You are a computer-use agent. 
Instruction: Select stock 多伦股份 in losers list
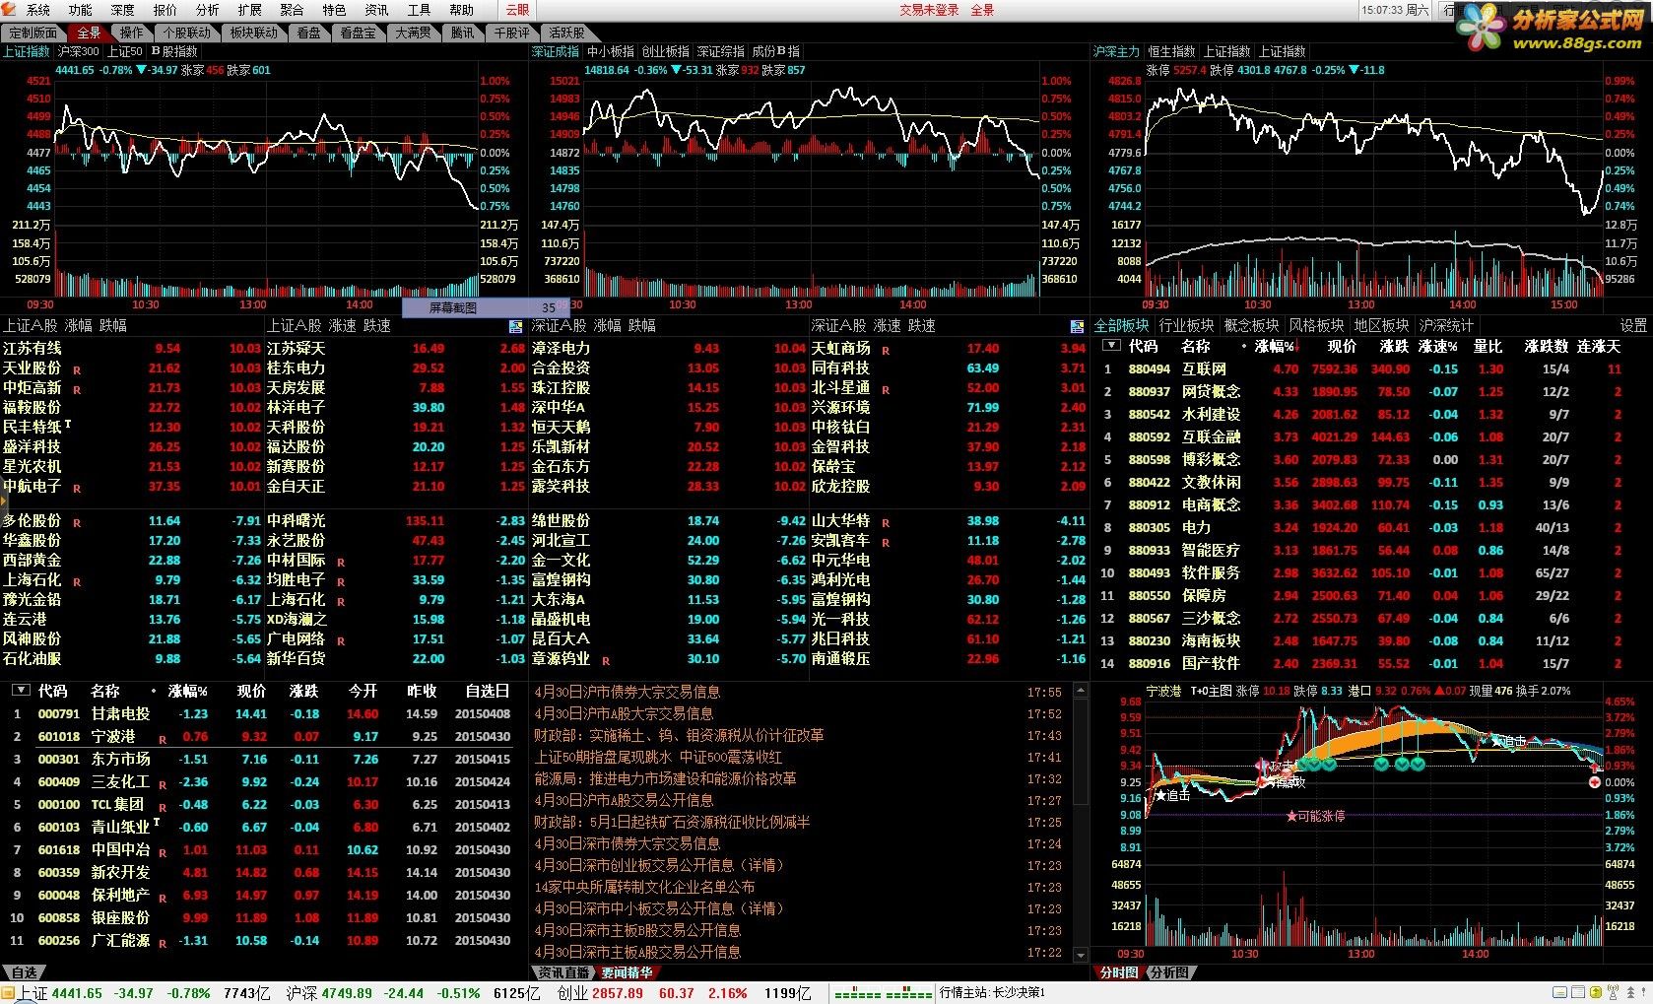pyautogui.click(x=32, y=520)
